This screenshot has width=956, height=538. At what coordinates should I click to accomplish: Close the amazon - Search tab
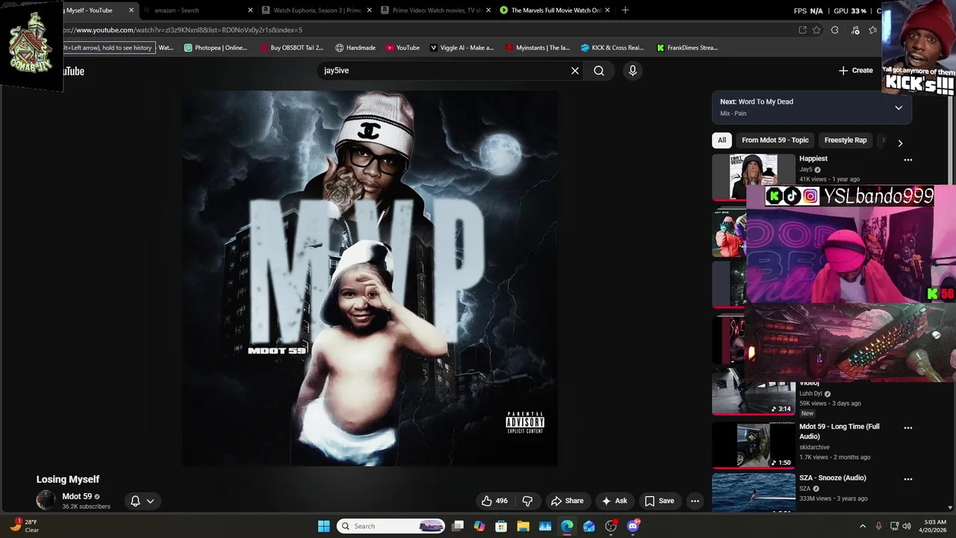tap(250, 10)
